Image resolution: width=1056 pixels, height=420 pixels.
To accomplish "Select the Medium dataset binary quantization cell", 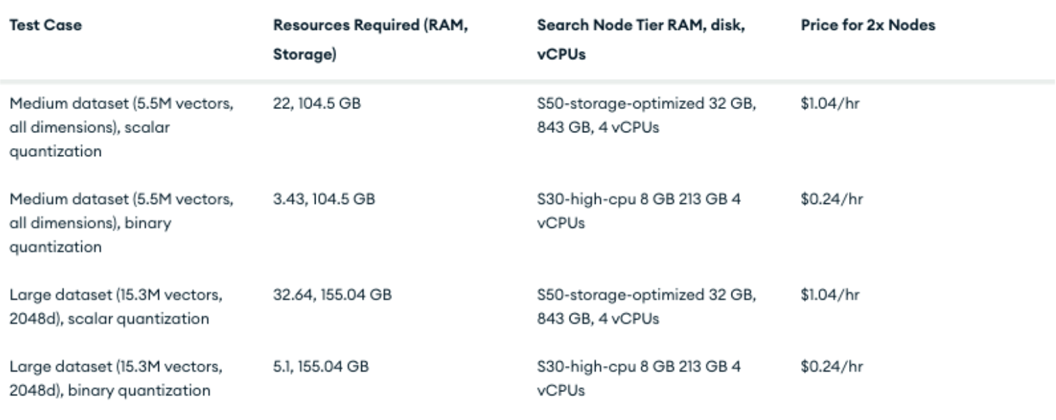I will 121,223.
